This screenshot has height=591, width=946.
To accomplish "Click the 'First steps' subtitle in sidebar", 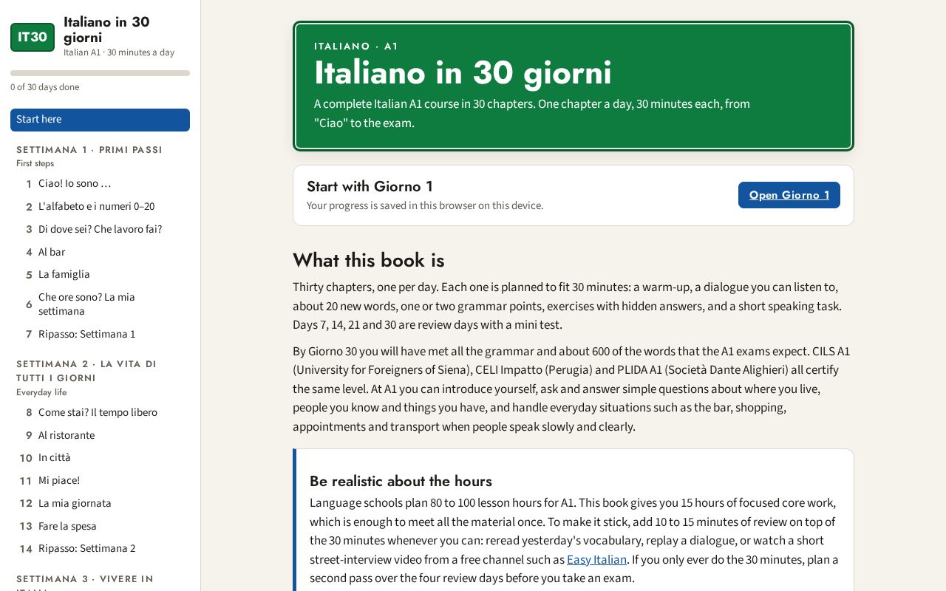I will pos(35,163).
